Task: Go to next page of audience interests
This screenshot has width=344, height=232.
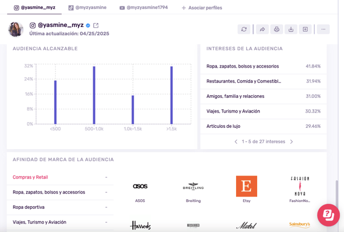Action: pos(291,142)
